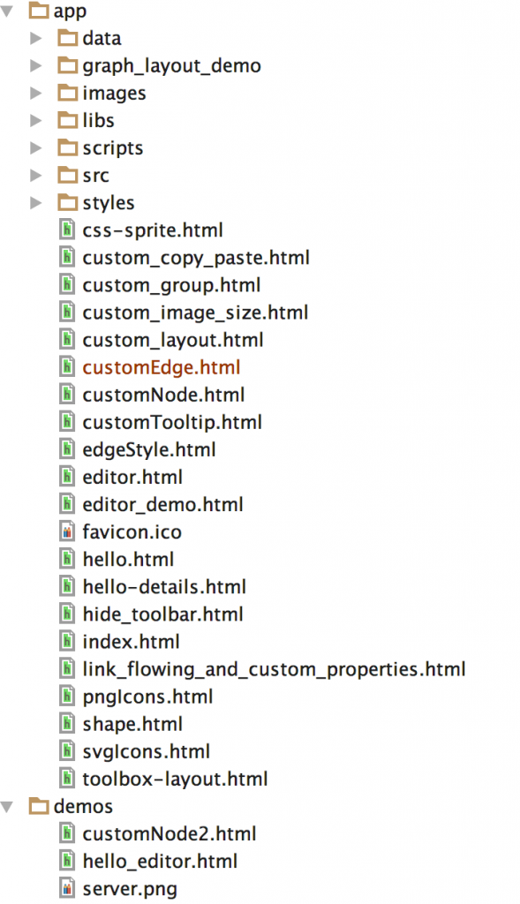Select hello_editor.html in demos
The height and width of the screenshot is (904, 520).
[x=160, y=862]
